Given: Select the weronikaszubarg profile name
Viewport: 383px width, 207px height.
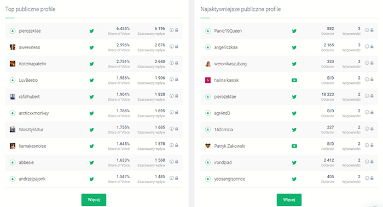Looking at the screenshot, I should point(230,64).
